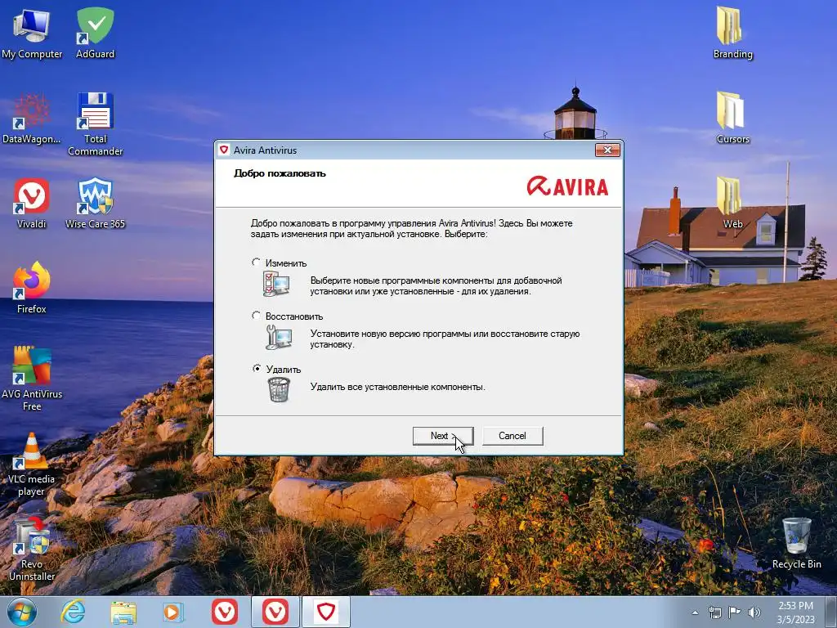Click the Изменить option label
This screenshot has width=837, height=628.
click(286, 263)
